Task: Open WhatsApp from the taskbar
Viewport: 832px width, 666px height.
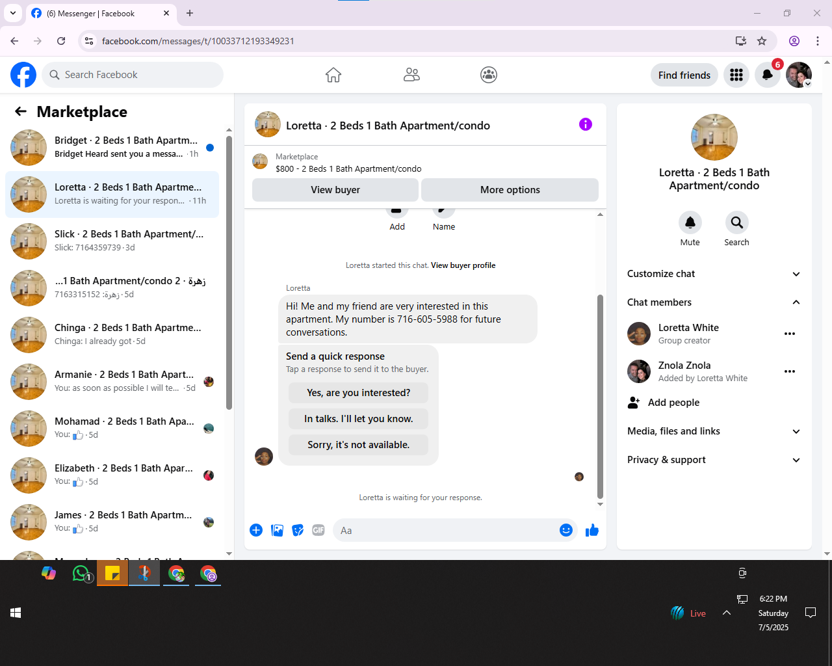Action: tap(81, 573)
